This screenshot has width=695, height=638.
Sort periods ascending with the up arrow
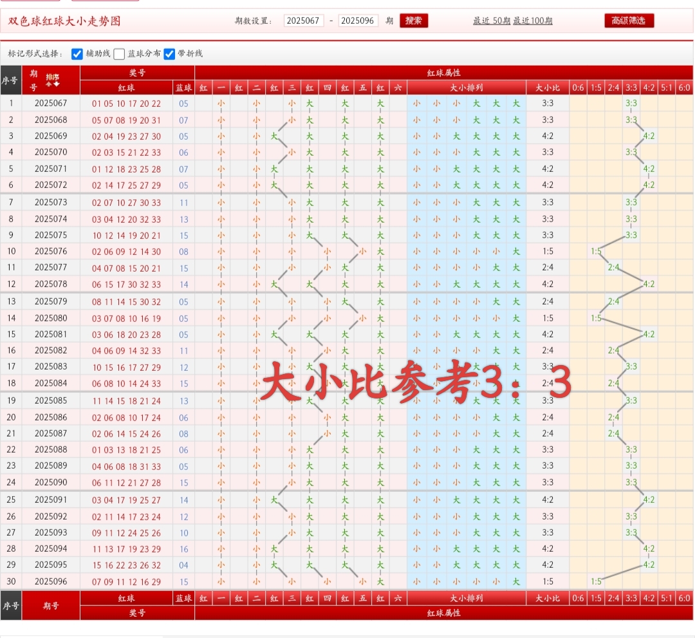coord(48,84)
